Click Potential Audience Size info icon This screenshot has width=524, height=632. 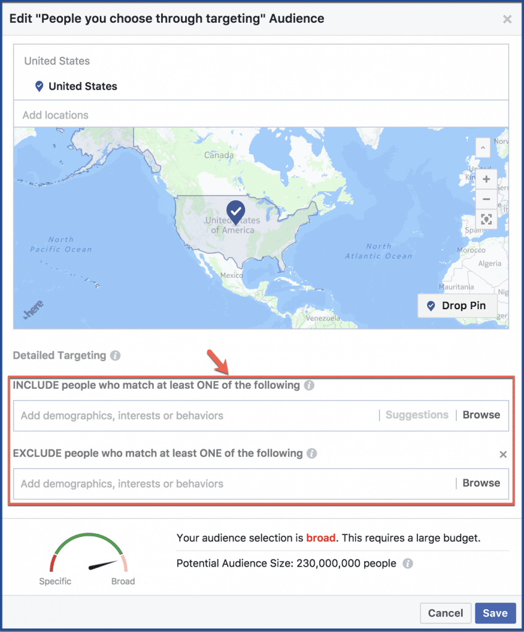pyautogui.click(x=408, y=563)
